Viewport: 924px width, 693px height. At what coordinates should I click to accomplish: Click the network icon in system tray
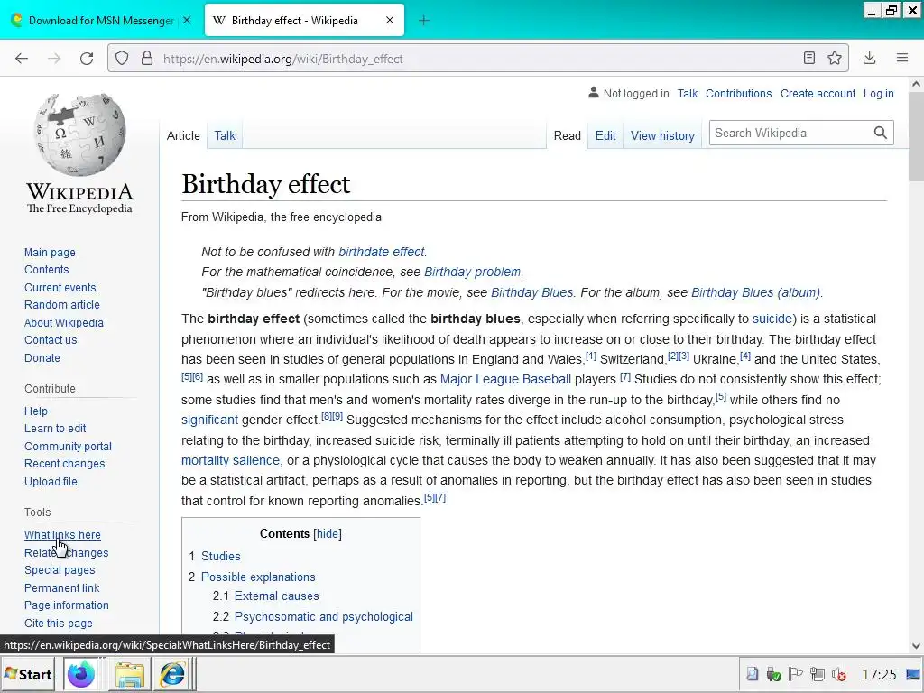pos(818,674)
